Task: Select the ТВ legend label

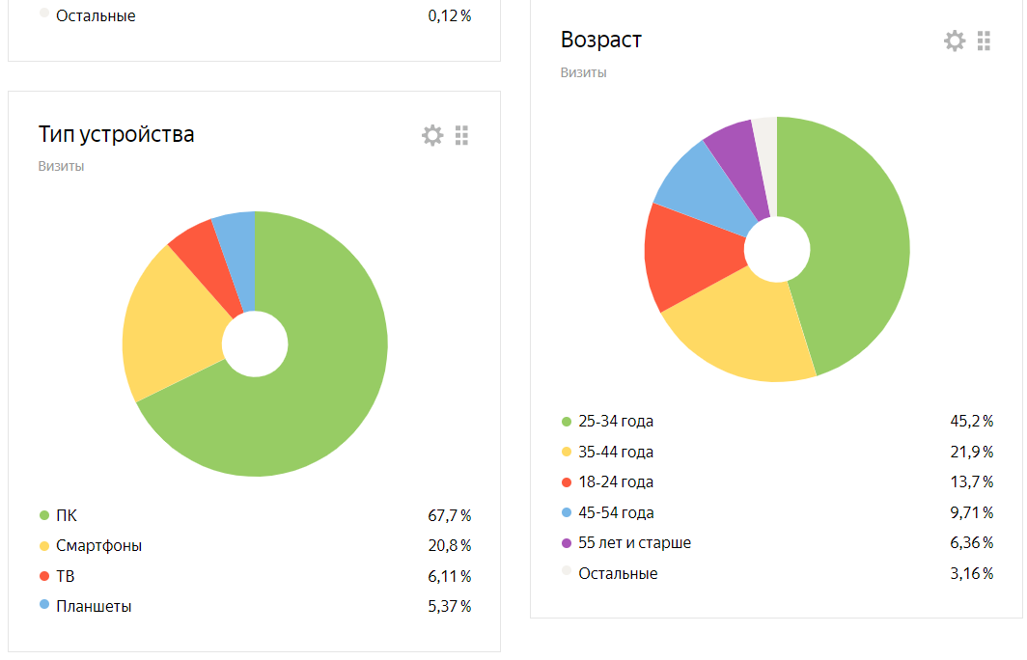Action: (x=65, y=576)
